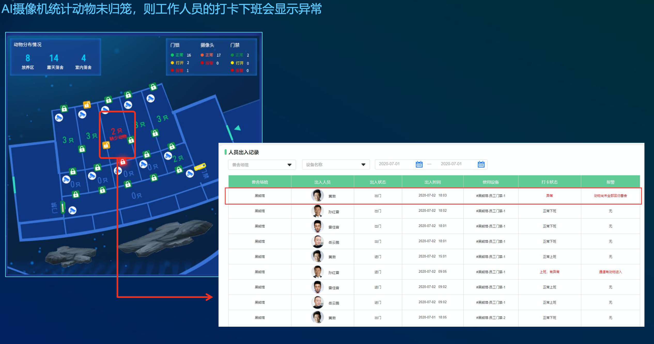
Task: Click the green 2只 enclosure label
Action: [x=178, y=158]
